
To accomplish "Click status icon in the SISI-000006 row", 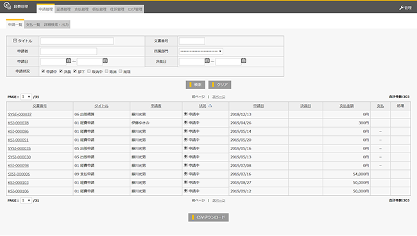I will point(185,174).
